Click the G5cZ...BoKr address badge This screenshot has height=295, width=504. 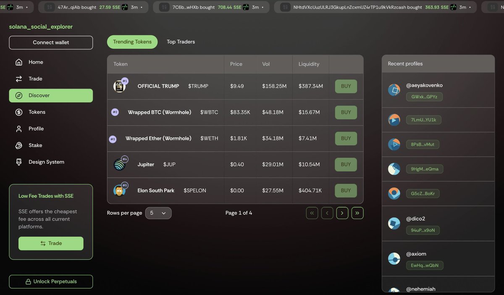(423, 193)
